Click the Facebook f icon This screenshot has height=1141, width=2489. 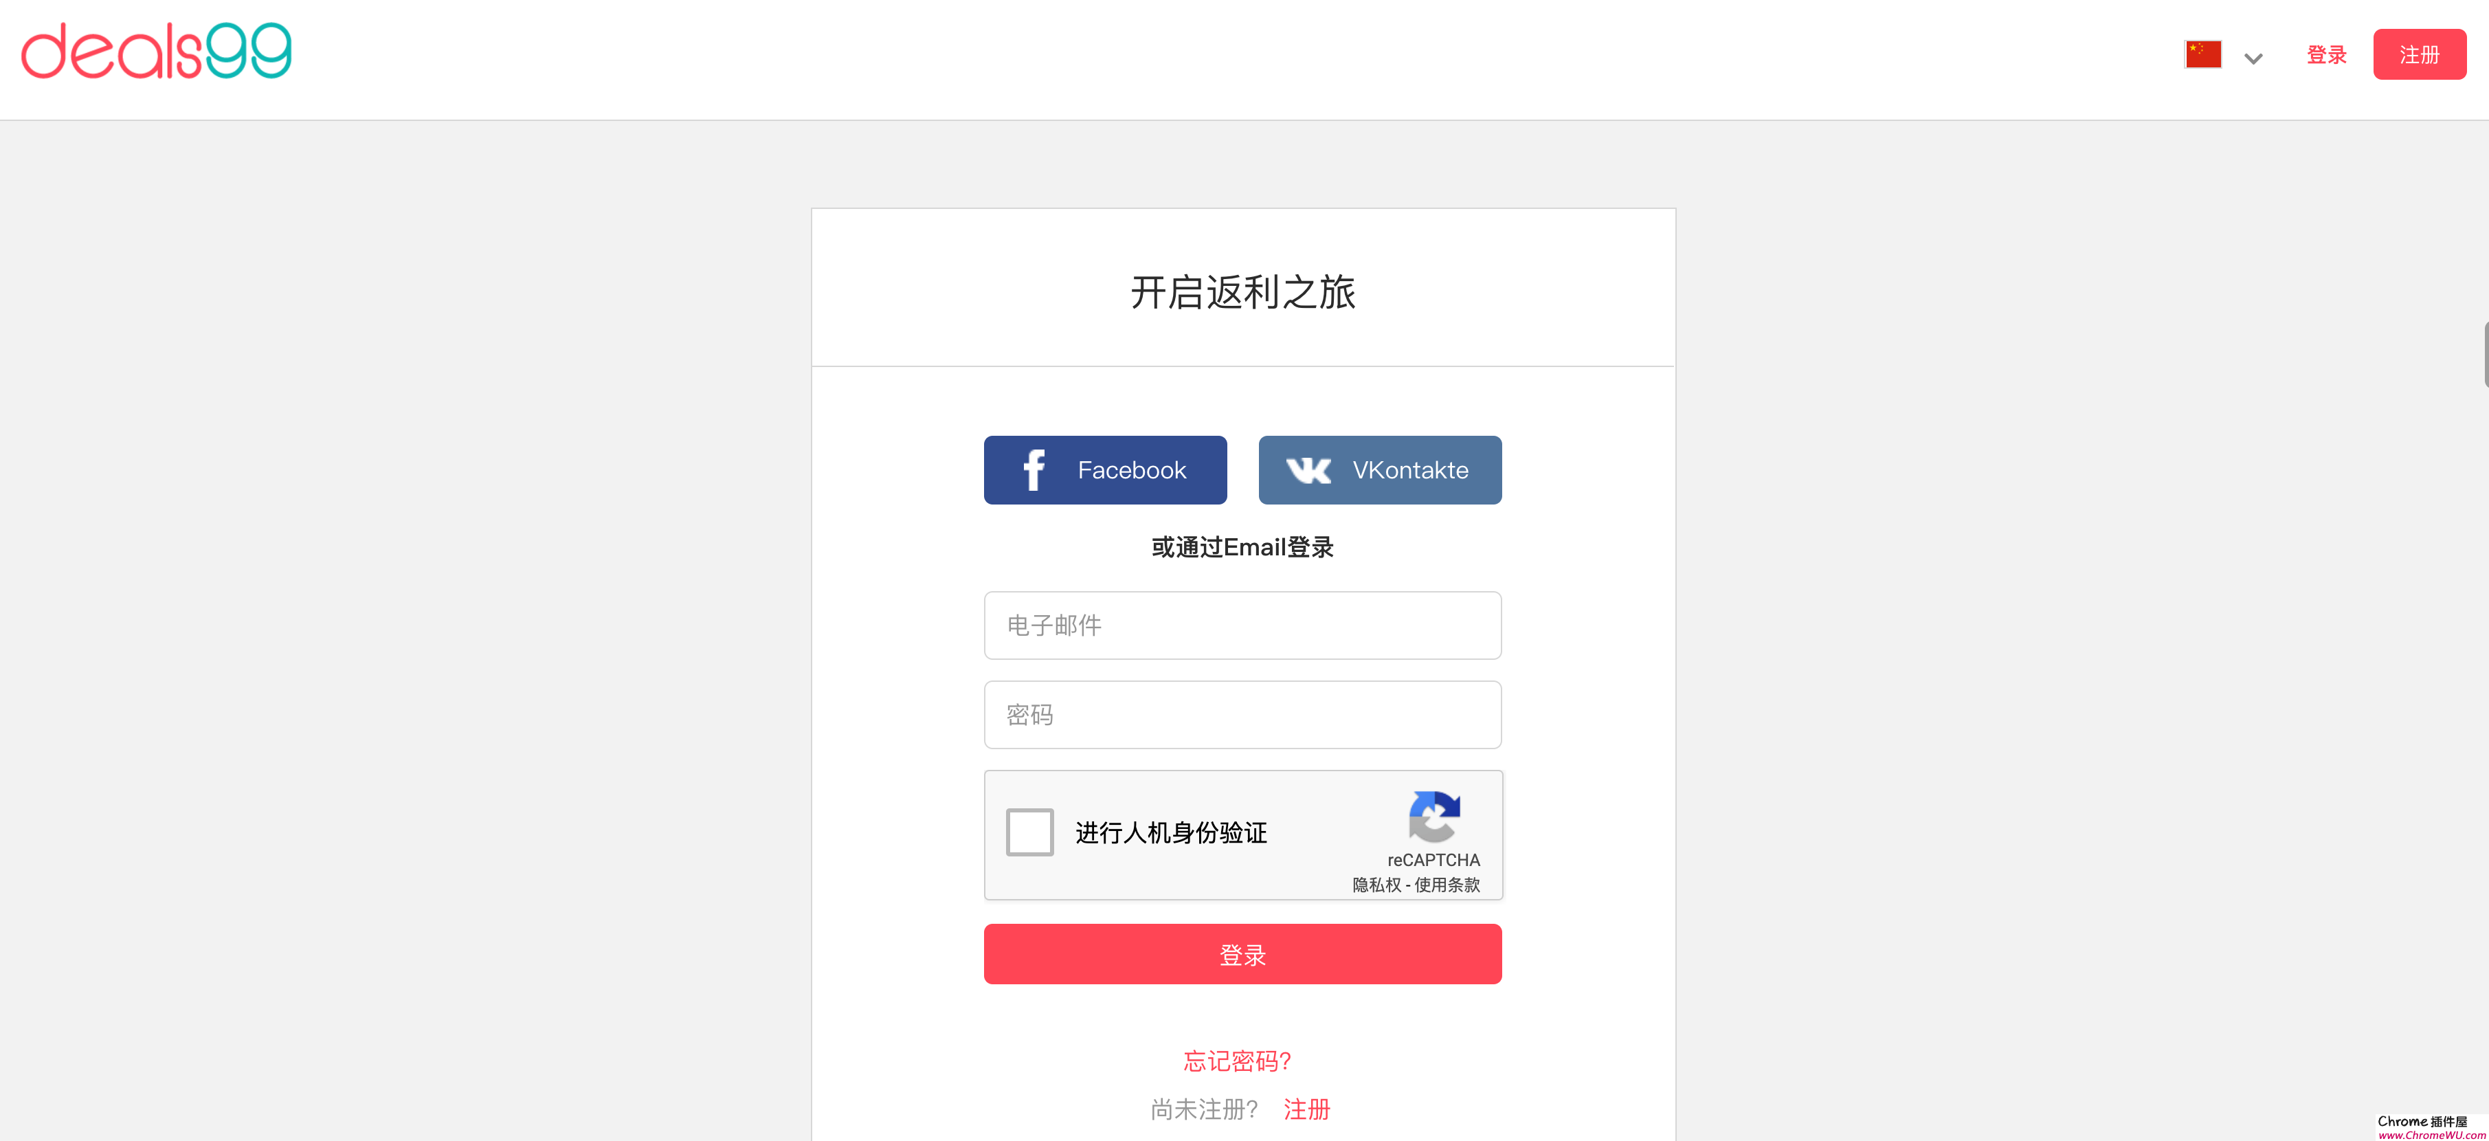(1034, 471)
